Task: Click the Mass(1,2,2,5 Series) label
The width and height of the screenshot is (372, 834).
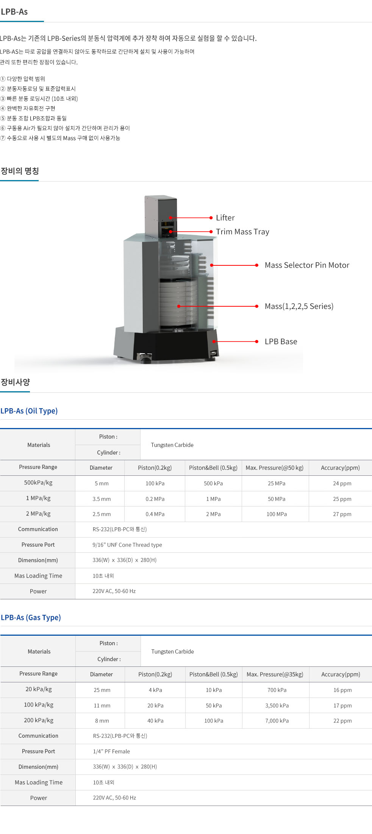Action: click(299, 306)
